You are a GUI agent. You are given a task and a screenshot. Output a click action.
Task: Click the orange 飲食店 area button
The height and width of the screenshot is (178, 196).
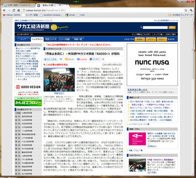[140, 39]
